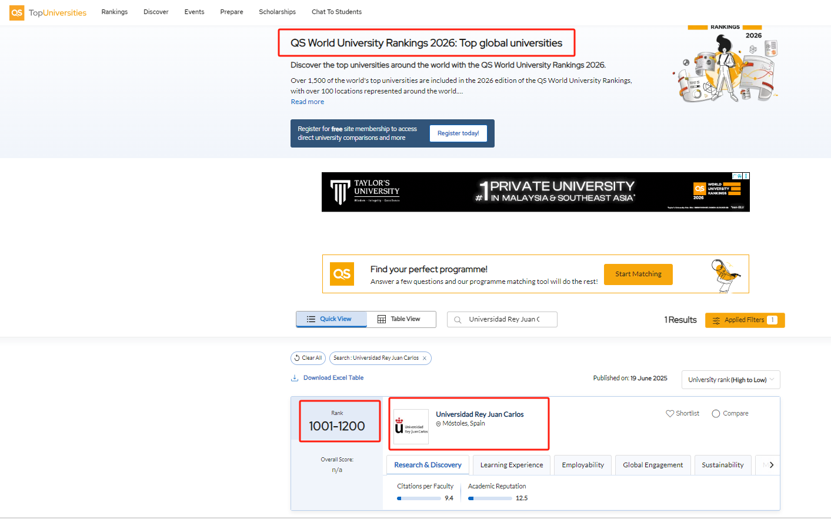This screenshot has height=519, width=831.
Task: Click the Start Matching button
Action: click(638, 274)
